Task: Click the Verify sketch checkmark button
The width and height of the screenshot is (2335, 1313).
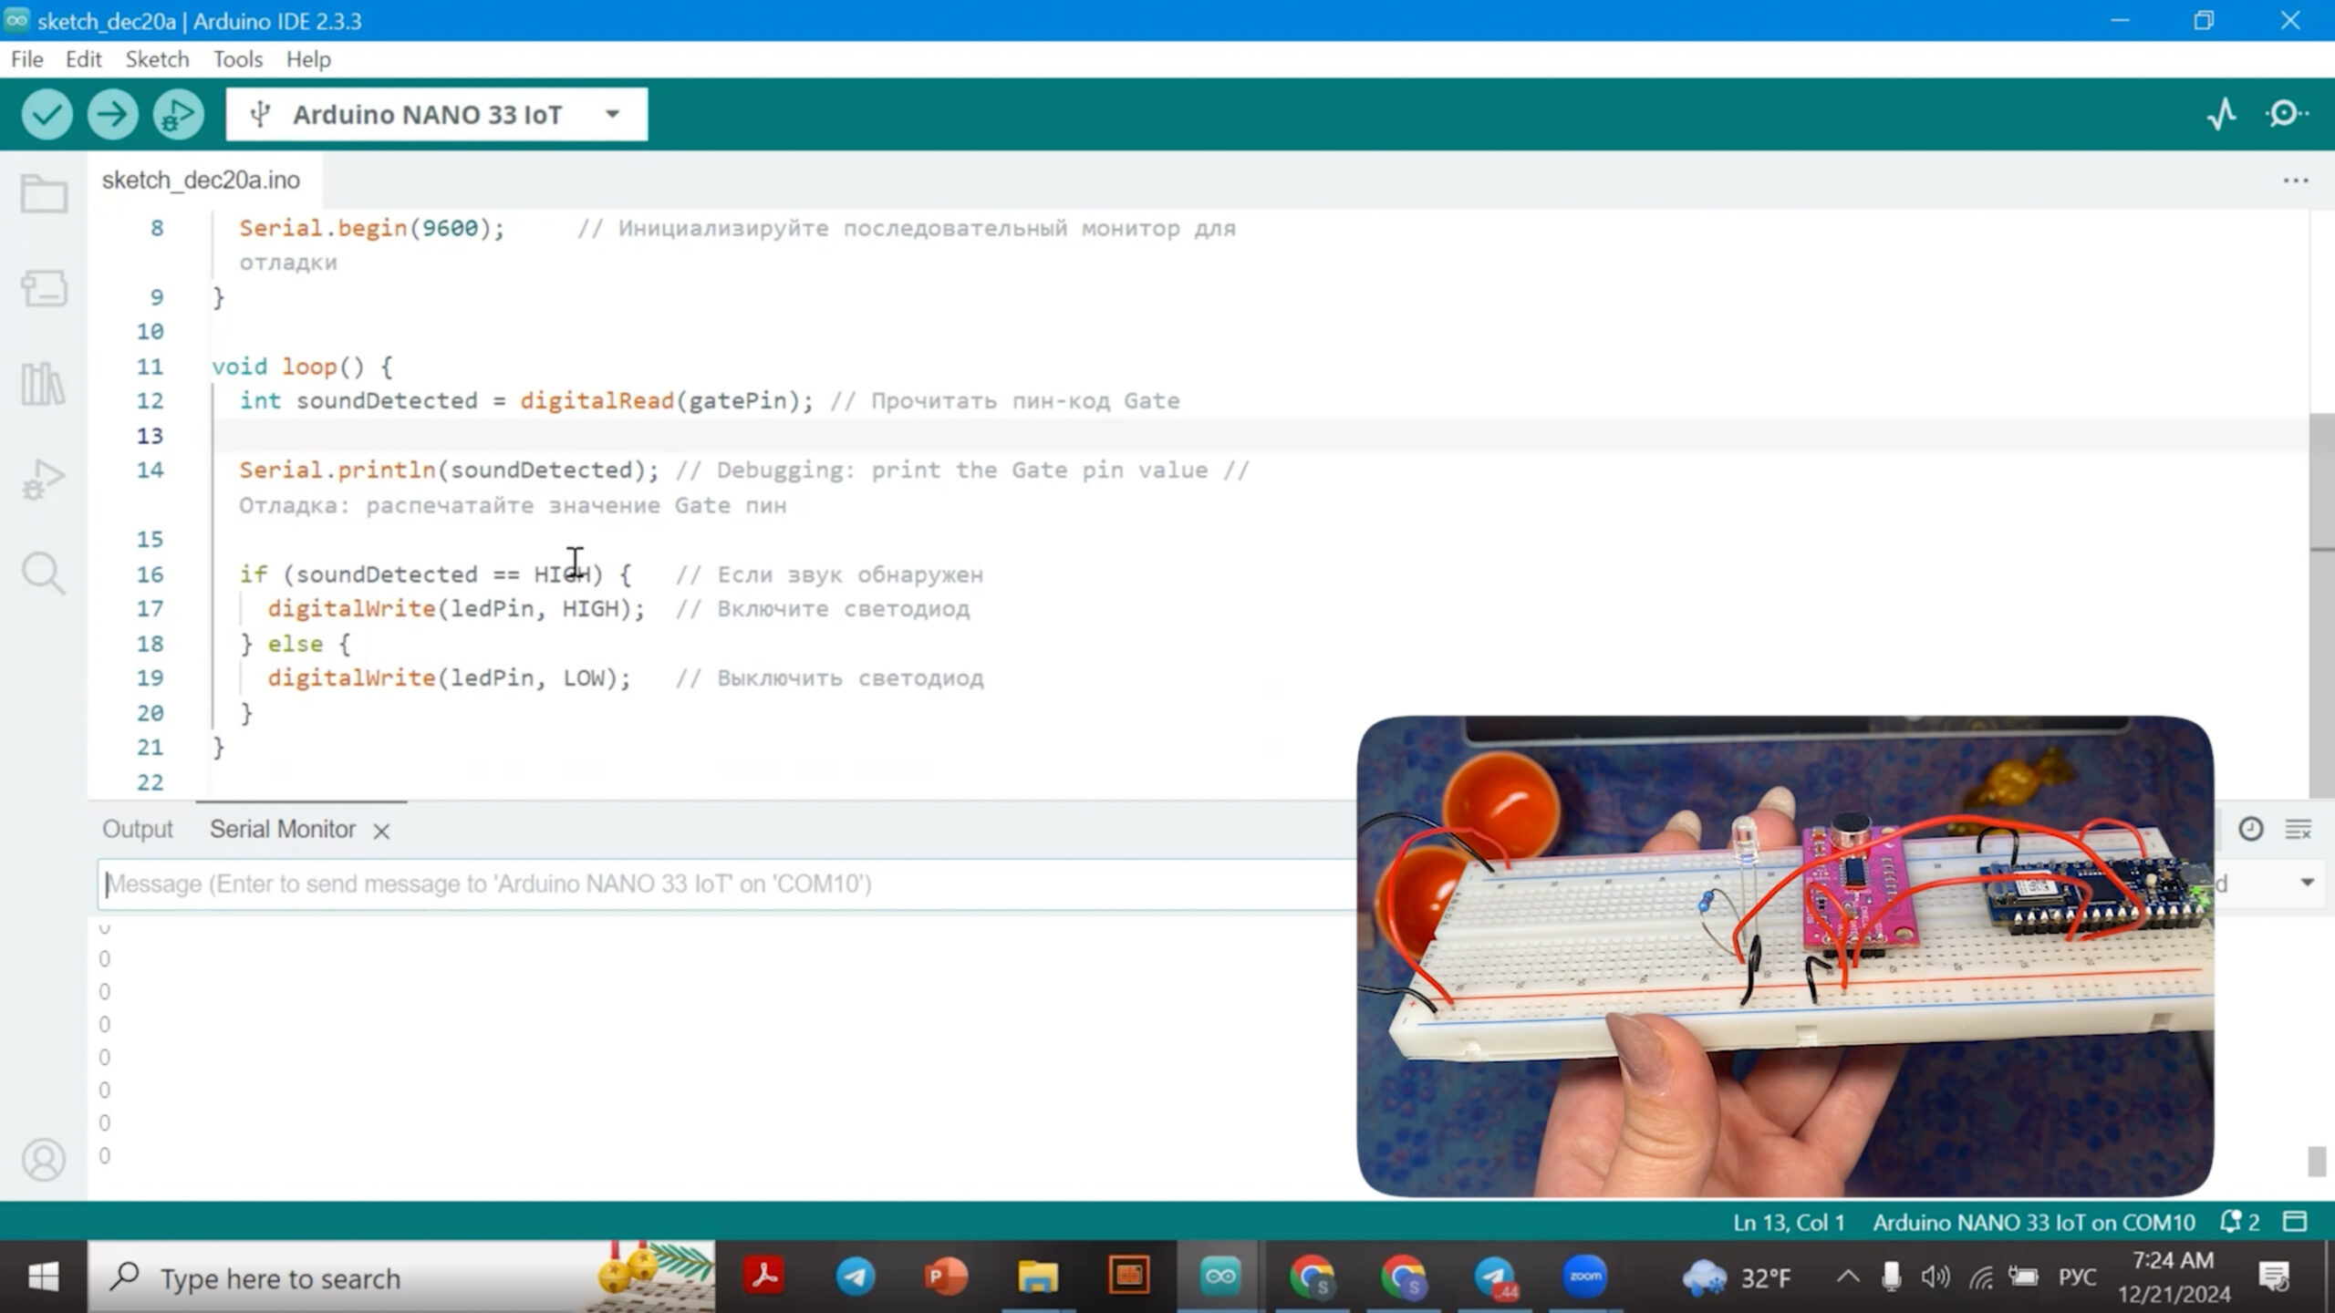Action: point(47,115)
